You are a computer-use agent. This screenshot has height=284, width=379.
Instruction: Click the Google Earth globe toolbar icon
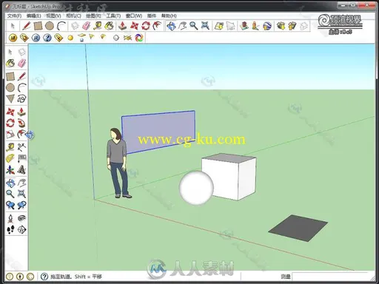[267, 26]
